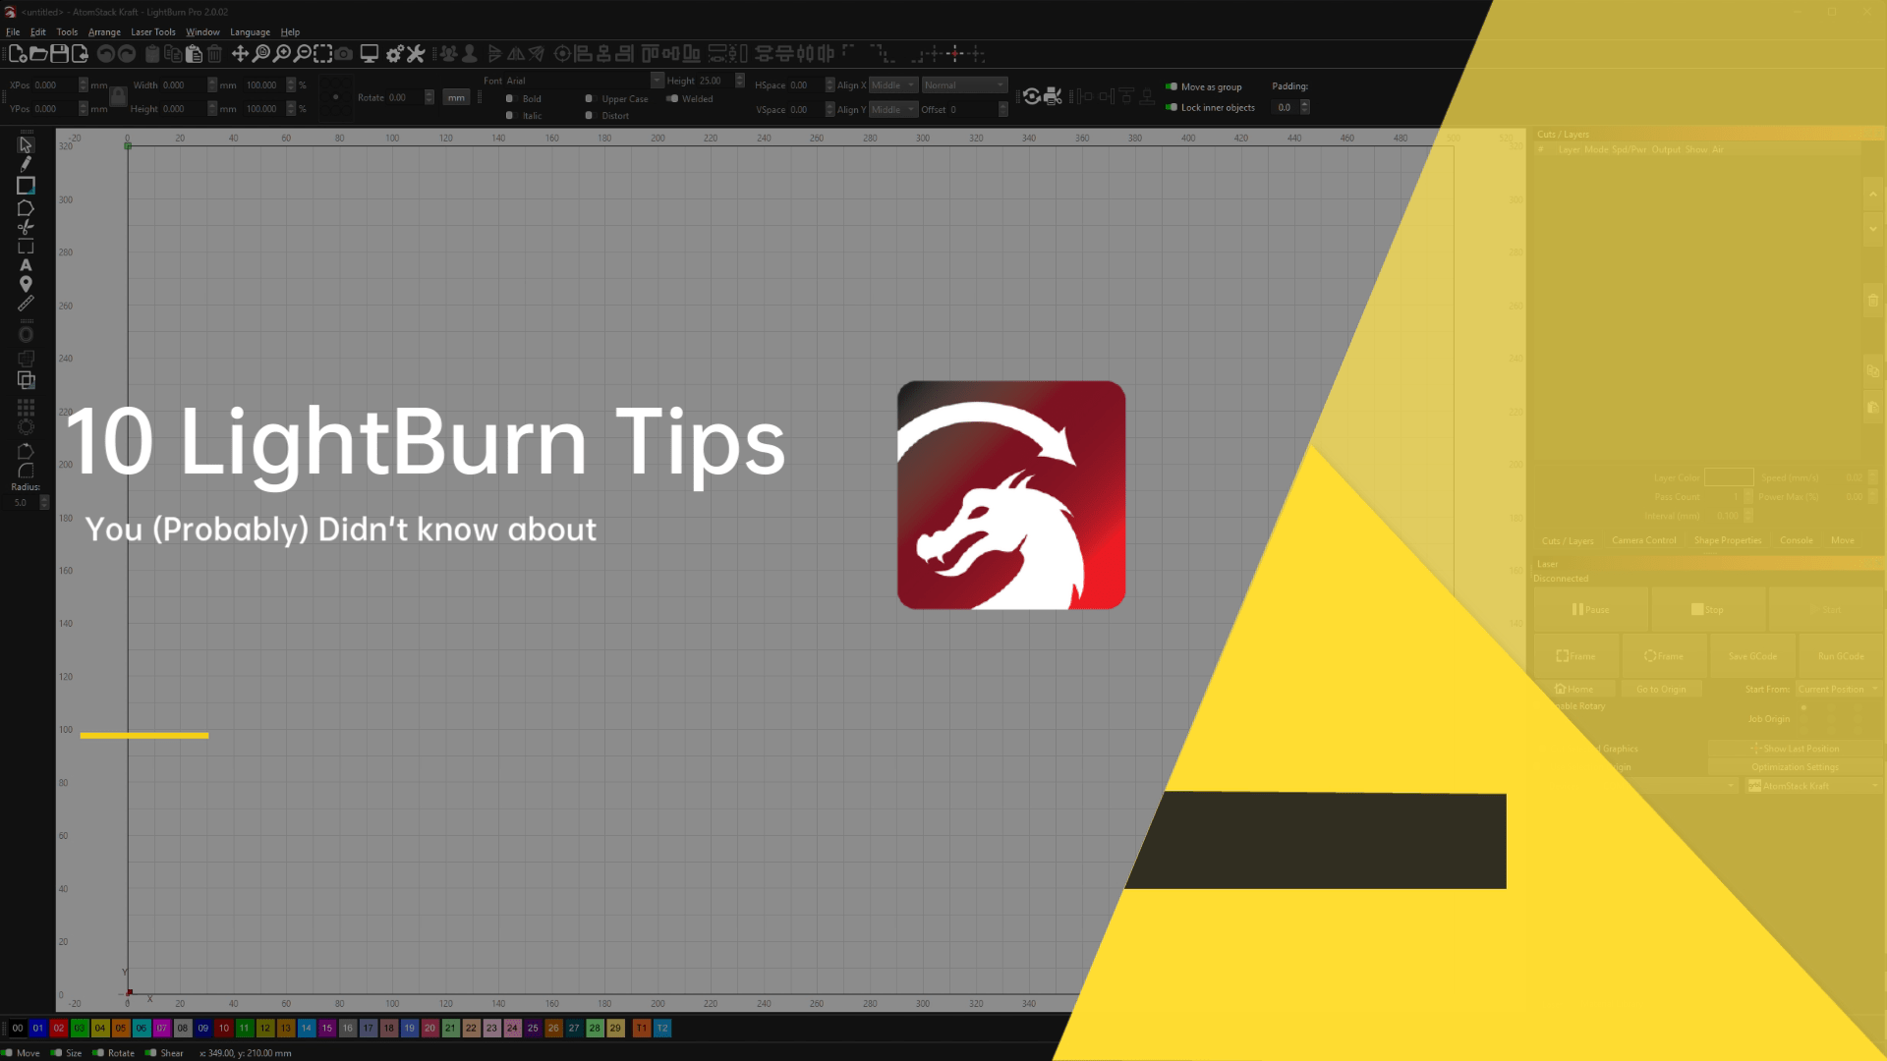Screen dimensions: 1887x1061
Task: Click the New File icon
Action: pyautogui.click(x=18, y=54)
